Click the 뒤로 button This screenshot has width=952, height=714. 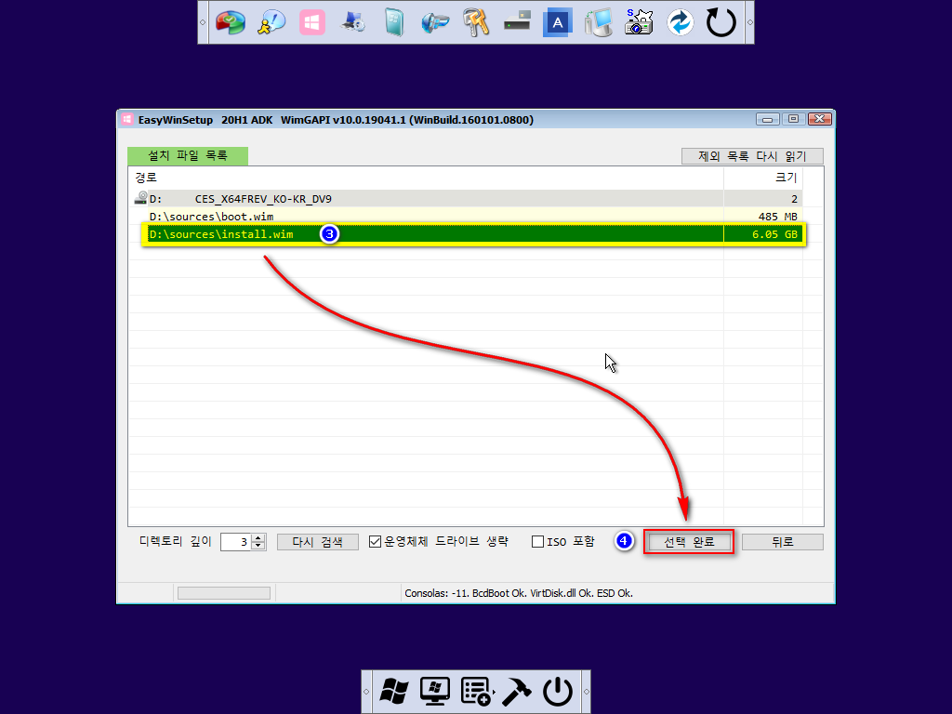pyautogui.click(x=783, y=542)
